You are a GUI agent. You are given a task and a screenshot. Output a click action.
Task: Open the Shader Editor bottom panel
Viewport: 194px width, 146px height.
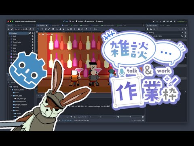(82, 120)
